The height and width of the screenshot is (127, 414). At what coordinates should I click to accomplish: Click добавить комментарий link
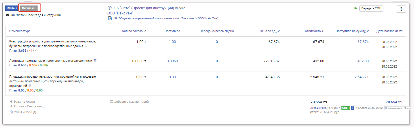pyautogui.click(x=131, y=102)
